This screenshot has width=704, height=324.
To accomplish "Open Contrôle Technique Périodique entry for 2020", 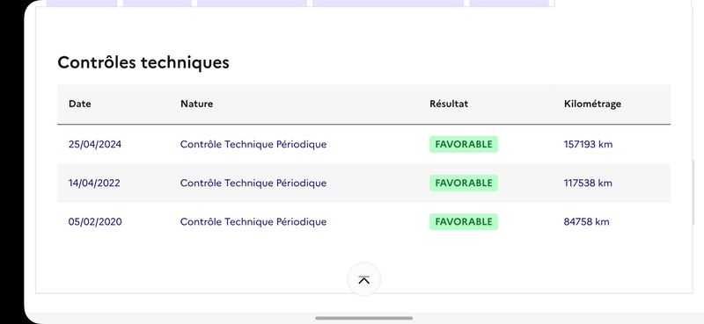I will pos(253,222).
